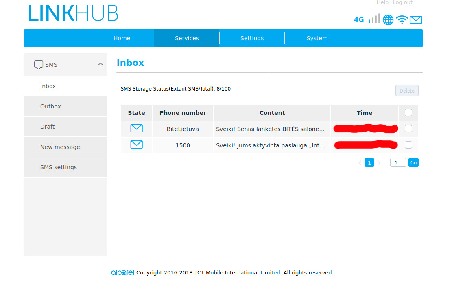Screen dimensions: 465x287
Task: Collapse the SMS sidebar section chevron
Action: [x=100, y=64]
